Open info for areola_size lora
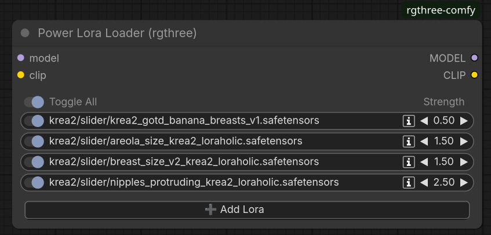 click(x=409, y=142)
